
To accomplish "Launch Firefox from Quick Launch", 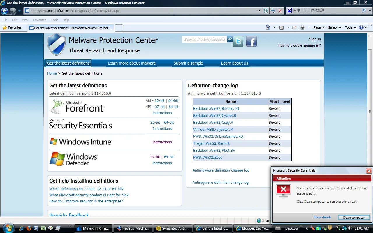I will [29, 228].
